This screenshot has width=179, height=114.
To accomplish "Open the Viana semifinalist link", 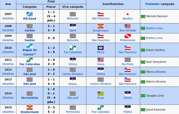I will [101, 64].
